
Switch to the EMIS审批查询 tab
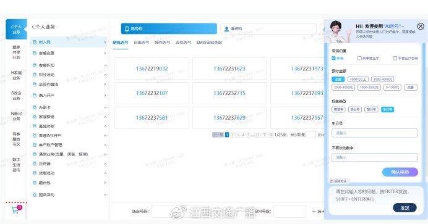click(209, 43)
